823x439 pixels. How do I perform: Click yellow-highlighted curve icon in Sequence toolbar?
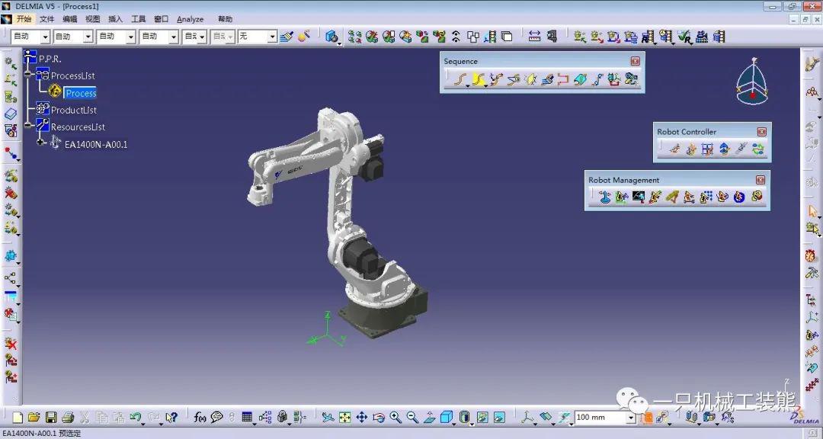[478, 79]
